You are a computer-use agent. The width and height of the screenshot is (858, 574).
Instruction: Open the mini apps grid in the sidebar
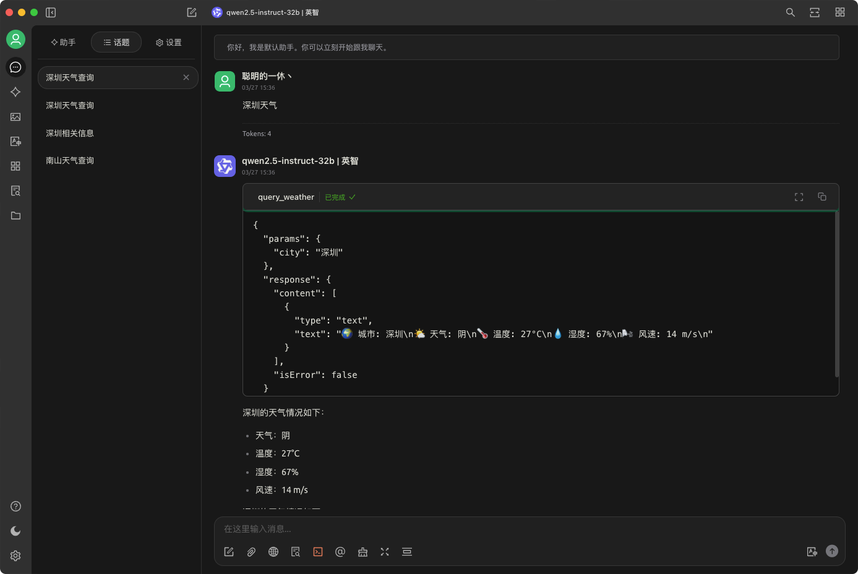[15, 166]
